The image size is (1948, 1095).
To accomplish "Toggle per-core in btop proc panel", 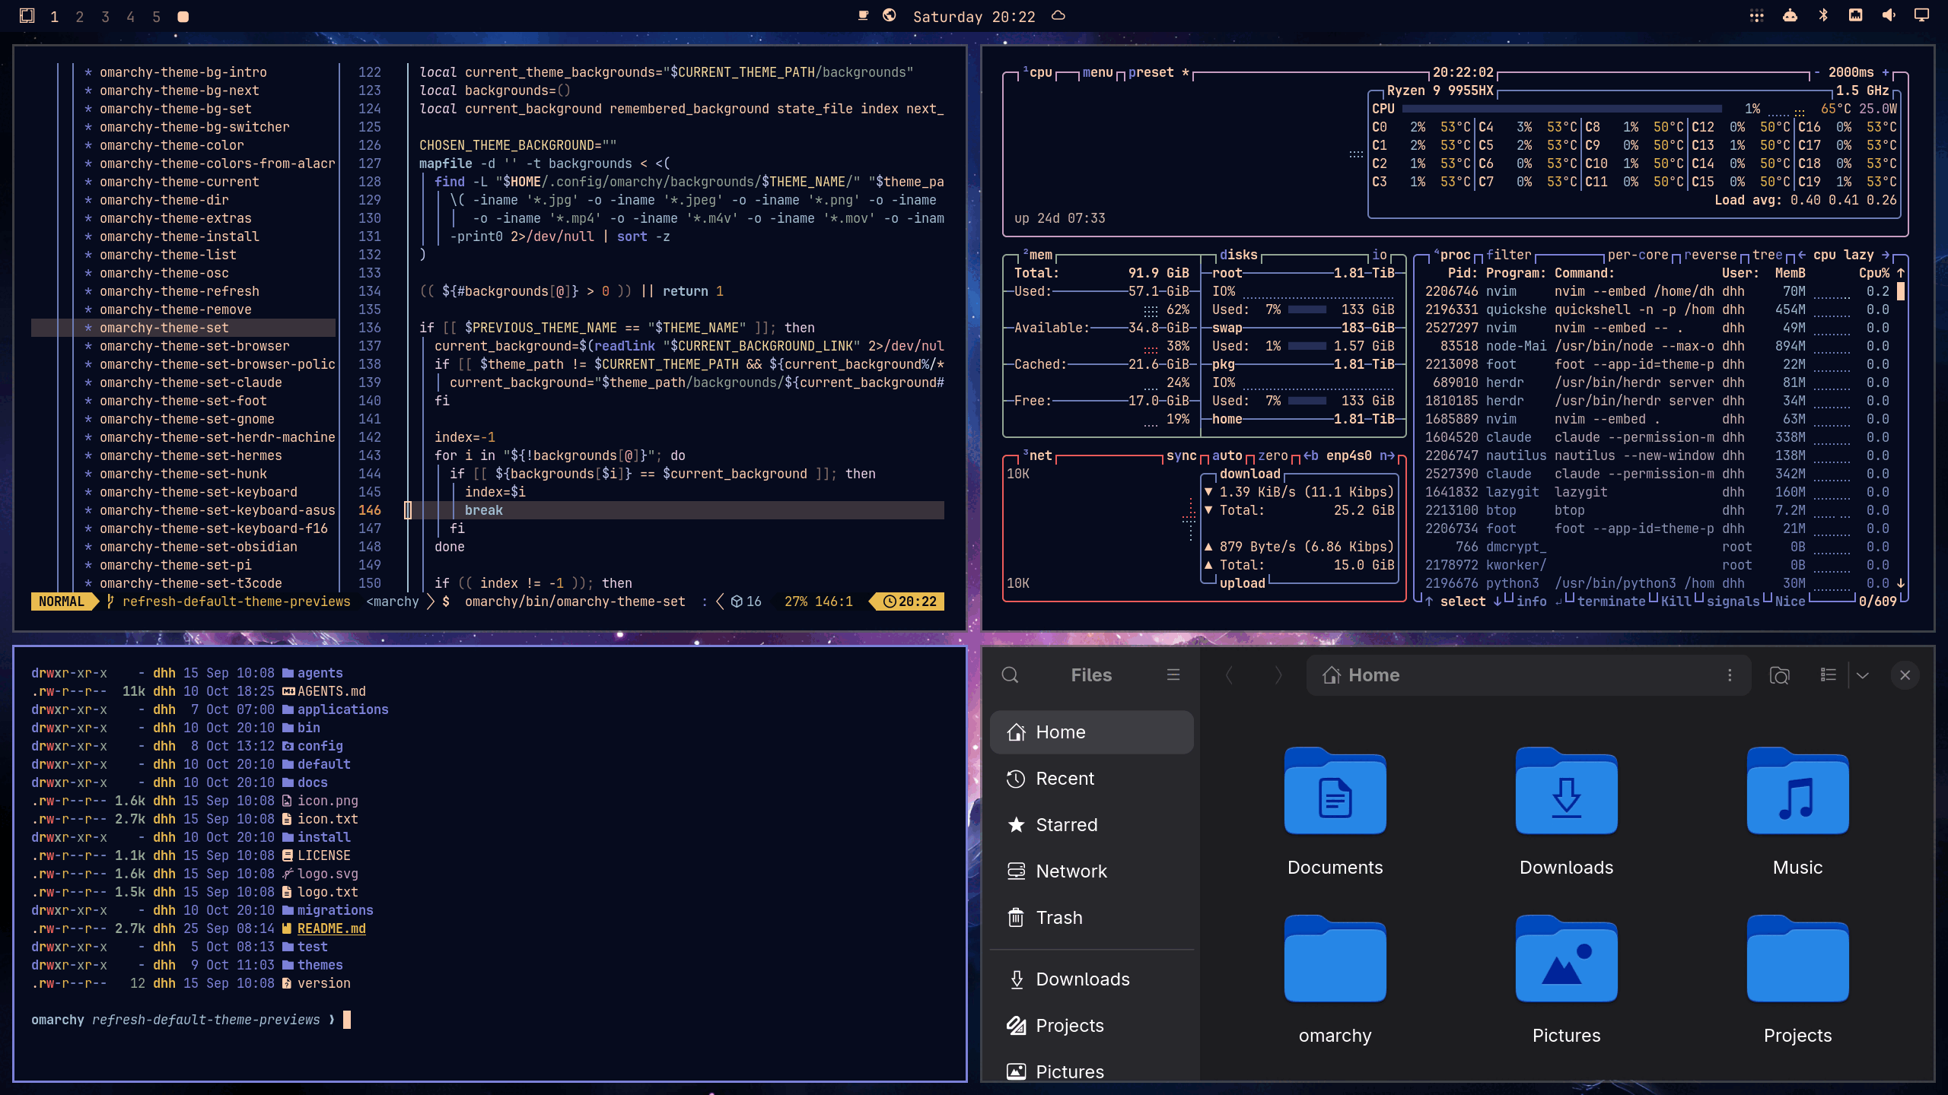I will point(1638,255).
